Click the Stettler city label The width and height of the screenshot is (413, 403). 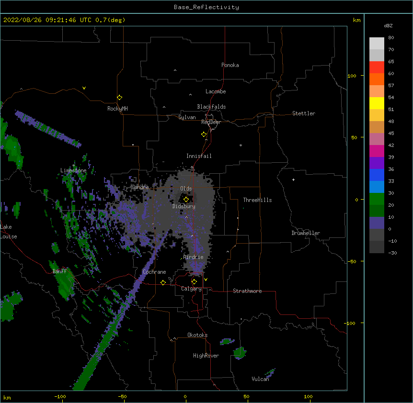304,113
